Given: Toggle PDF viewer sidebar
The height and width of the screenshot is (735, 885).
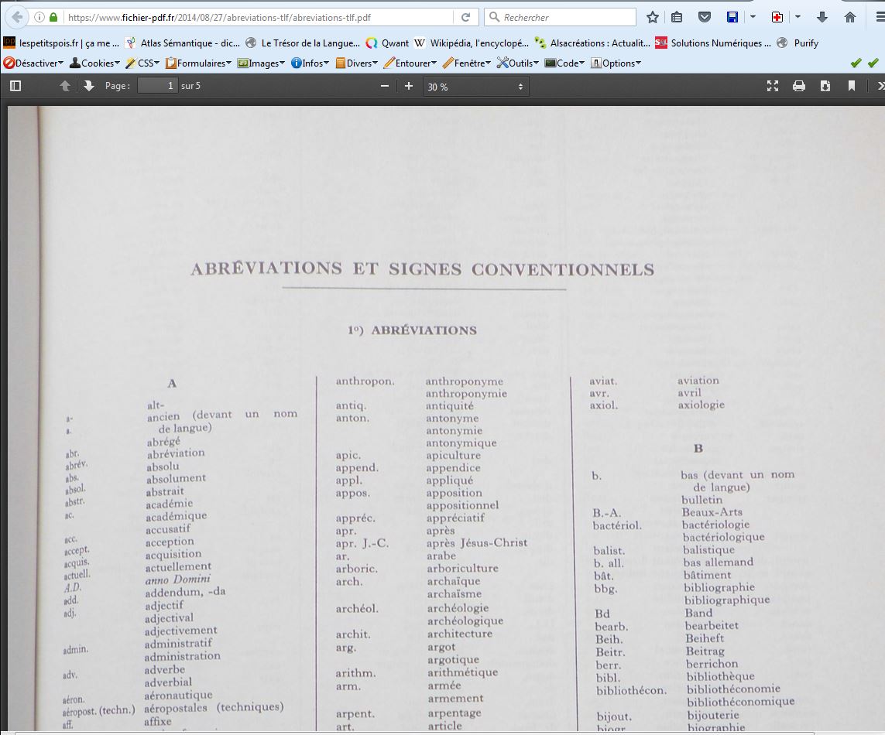Looking at the screenshot, I should pos(15,86).
